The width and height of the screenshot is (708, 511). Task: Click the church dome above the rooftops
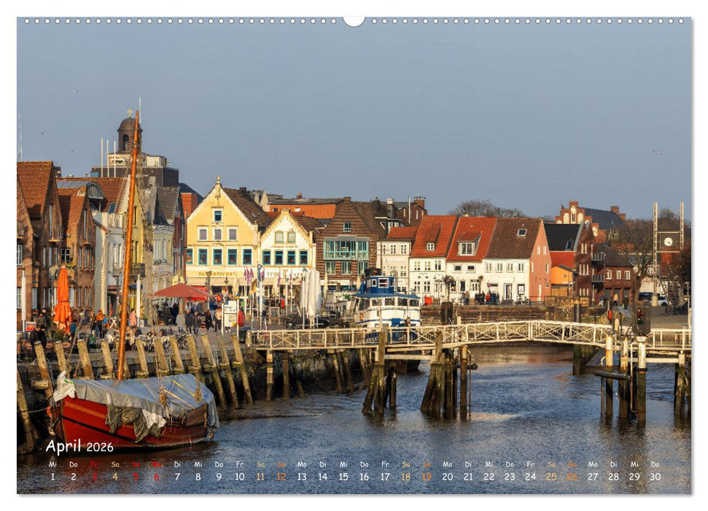(128, 124)
